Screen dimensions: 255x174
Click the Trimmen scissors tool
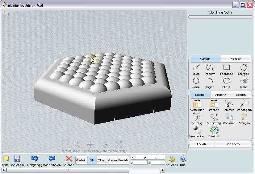tap(229, 106)
